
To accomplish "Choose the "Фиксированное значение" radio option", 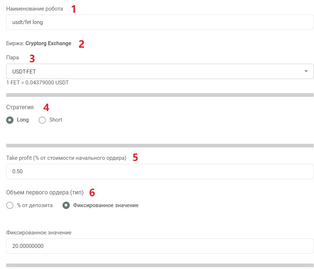I will (x=66, y=205).
